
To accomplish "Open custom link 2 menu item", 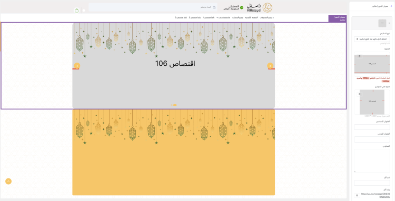I will pos(195,17).
